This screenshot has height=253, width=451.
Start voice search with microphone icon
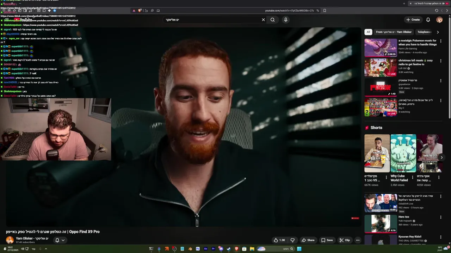(x=286, y=20)
